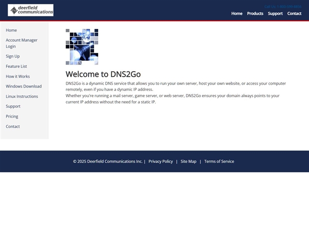This screenshot has height=231, width=309.
Task: Click the 2025 Deerfield Communications Inc. copyright text
Action: click(x=108, y=162)
